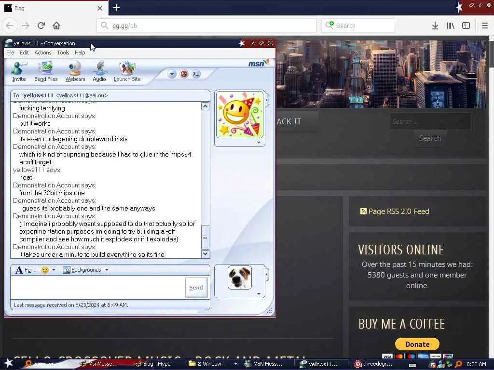Click the chat history scrollbar thumb

tap(205, 237)
